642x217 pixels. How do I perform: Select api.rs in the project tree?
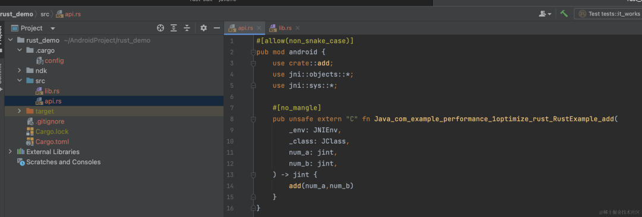114,101
